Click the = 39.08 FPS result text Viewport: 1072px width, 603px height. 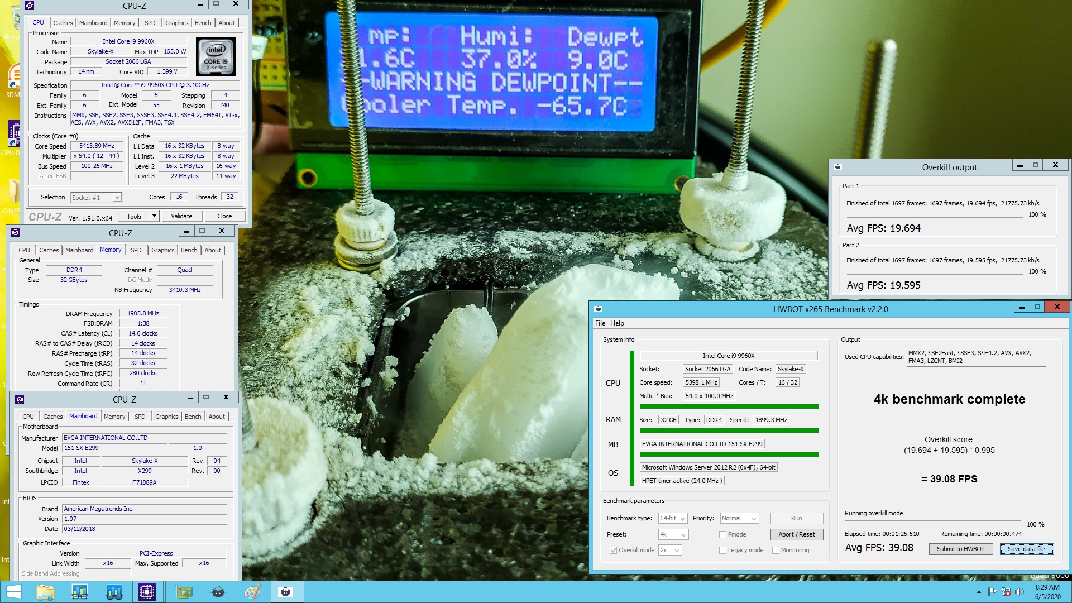pos(949,479)
